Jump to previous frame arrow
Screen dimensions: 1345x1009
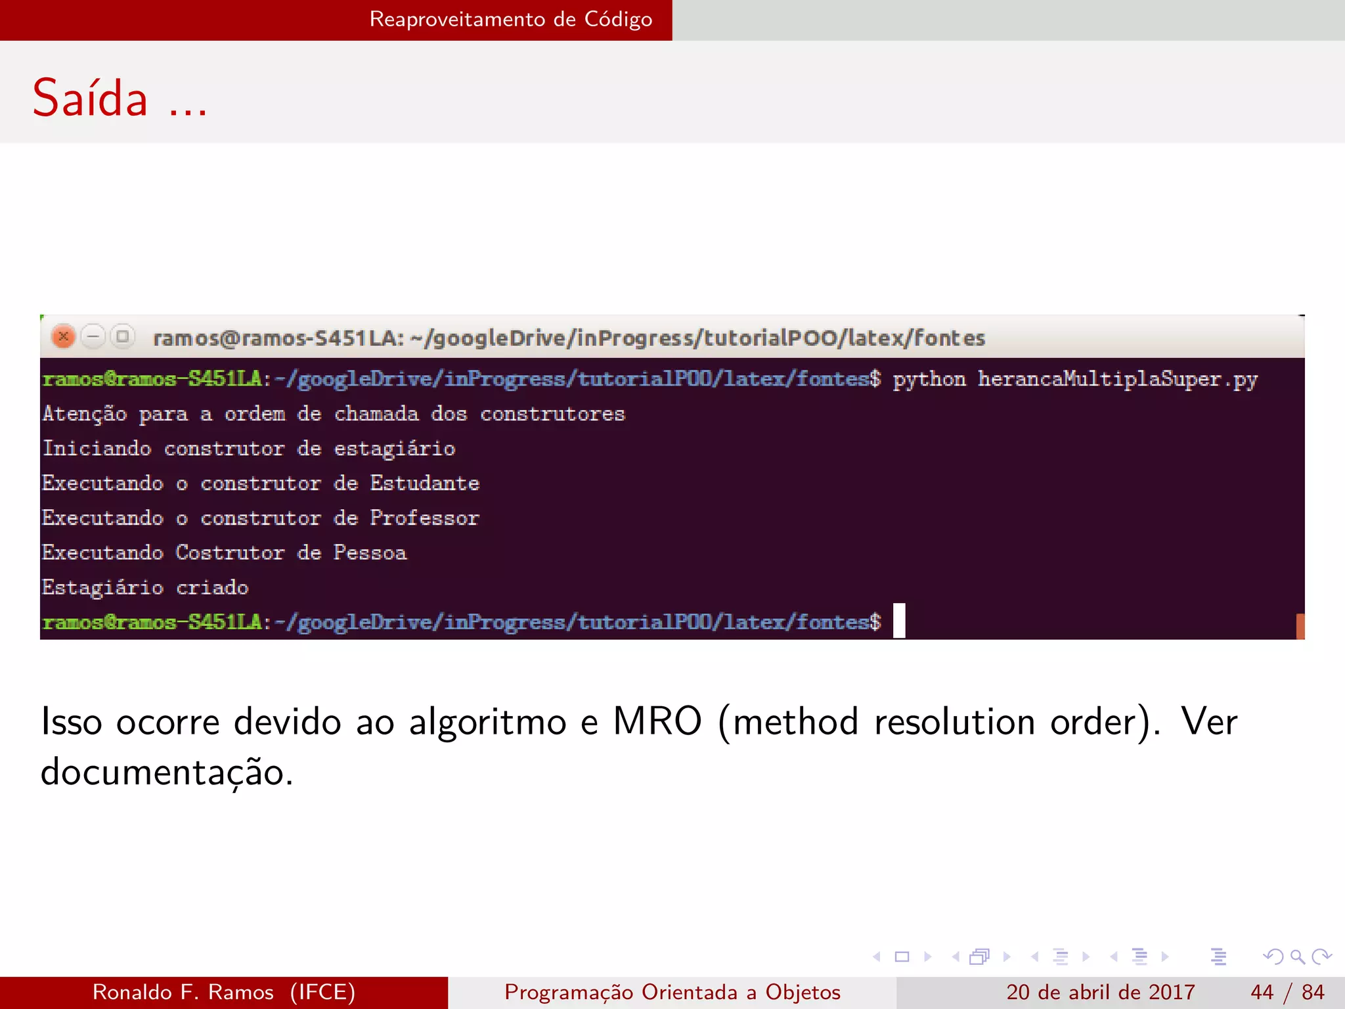click(x=956, y=956)
